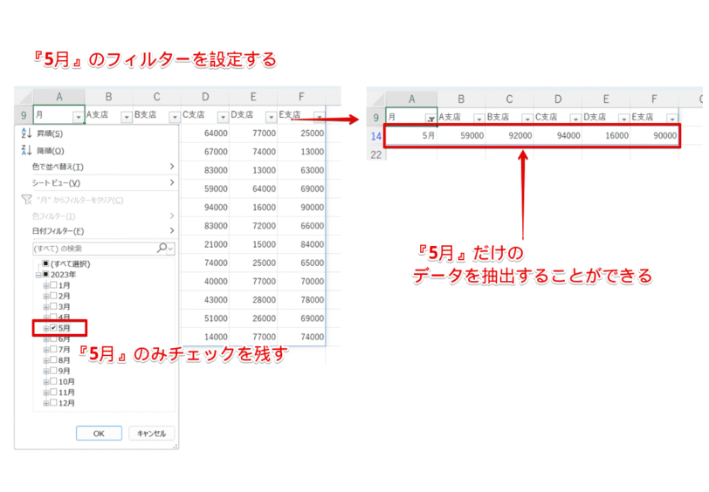Click the select-all corner in right sheet
Screen dimensions: 709x492
tap(376, 99)
